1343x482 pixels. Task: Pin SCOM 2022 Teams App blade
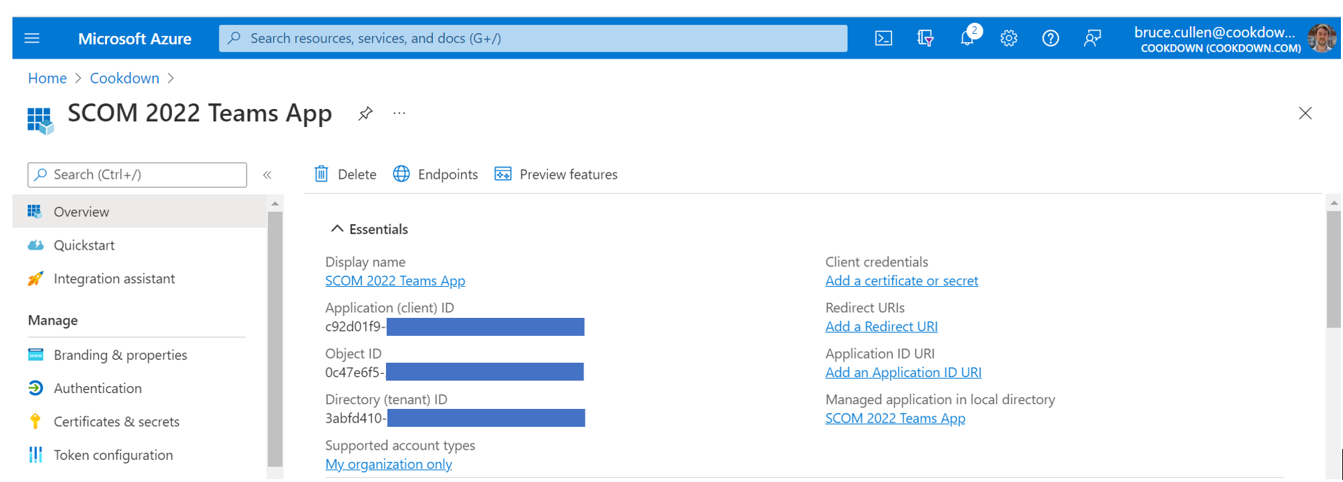[x=365, y=113]
